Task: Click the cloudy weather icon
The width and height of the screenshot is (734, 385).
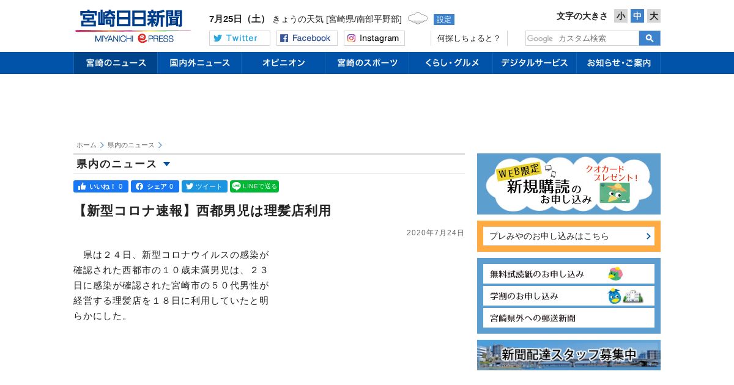Action: tap(418, 19)
